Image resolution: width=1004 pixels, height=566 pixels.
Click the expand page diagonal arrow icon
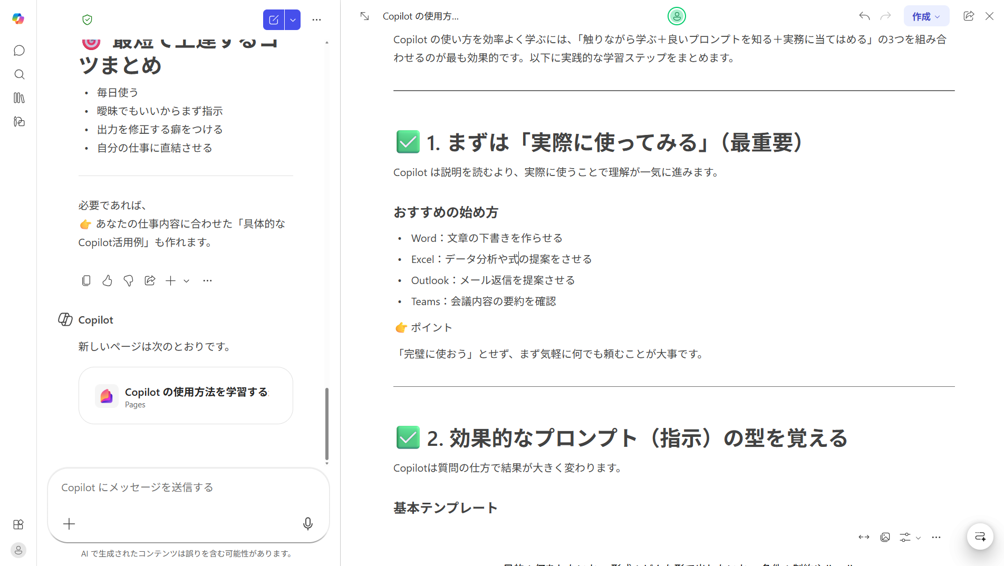[x=364, y=16]
